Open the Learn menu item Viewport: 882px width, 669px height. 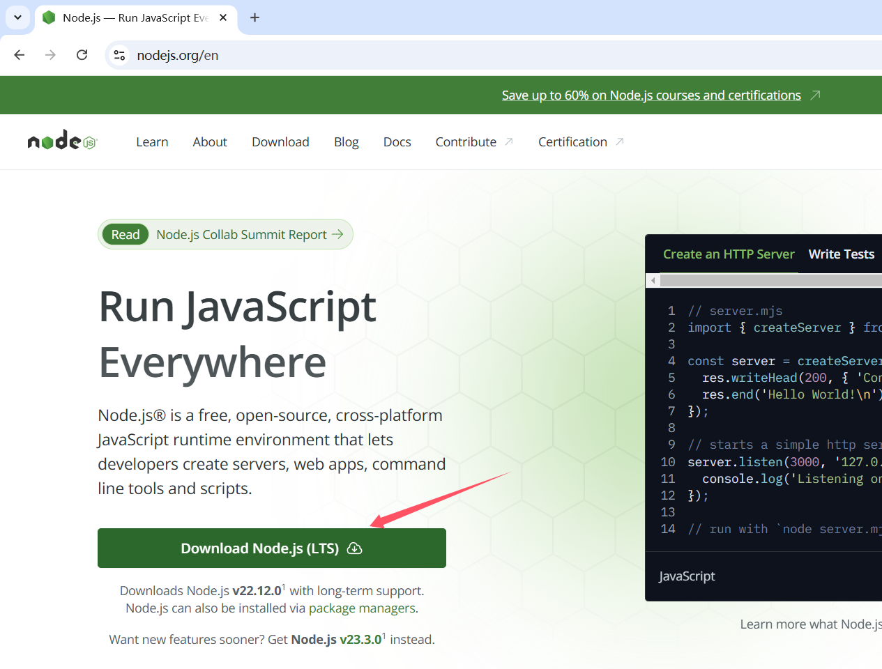[x=152, y=142]
